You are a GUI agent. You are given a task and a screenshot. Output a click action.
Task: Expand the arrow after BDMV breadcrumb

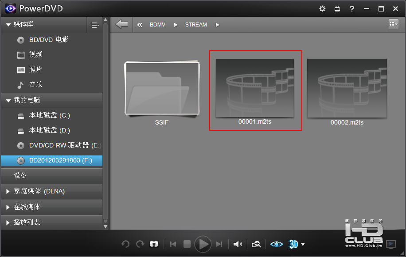(x=176, y=25)
